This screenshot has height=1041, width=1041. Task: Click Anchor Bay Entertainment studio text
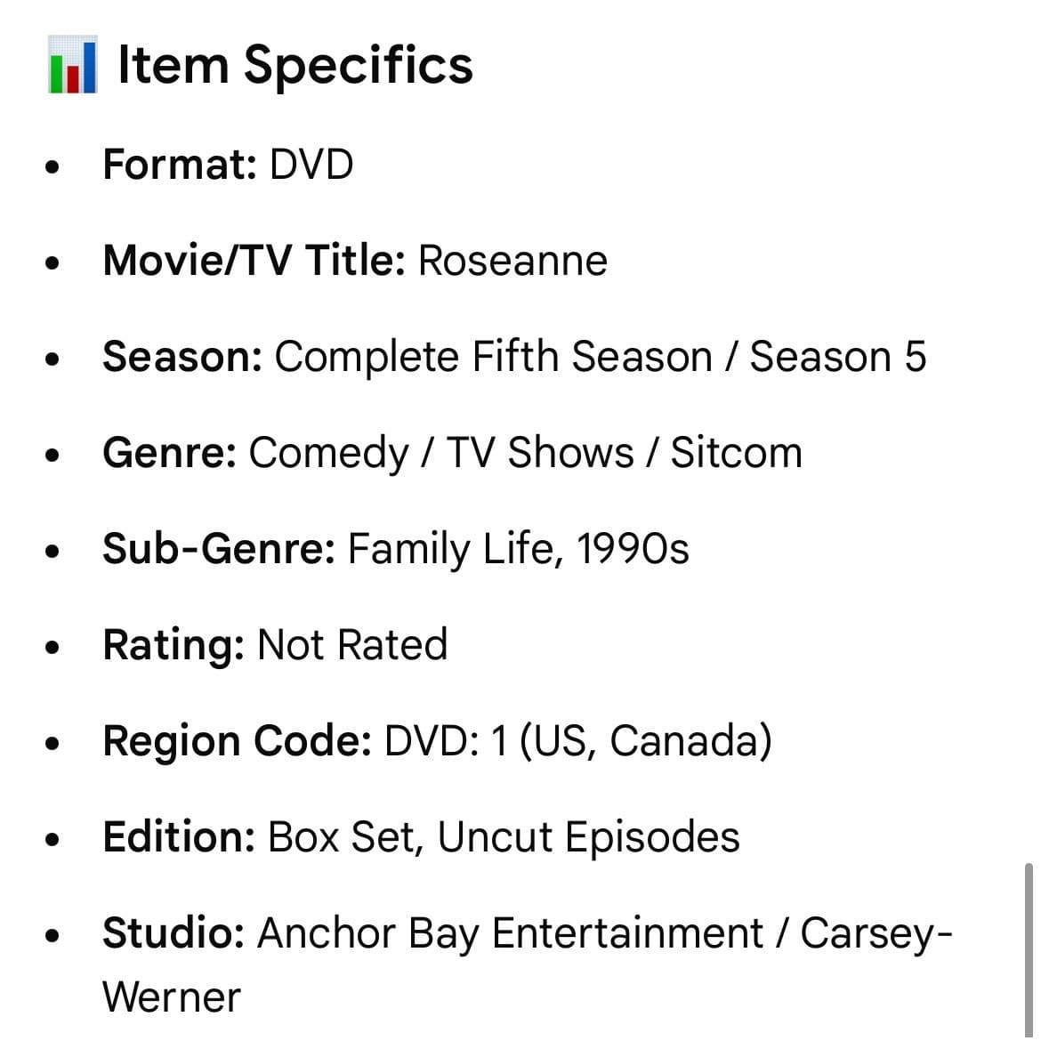pos(510,933)
